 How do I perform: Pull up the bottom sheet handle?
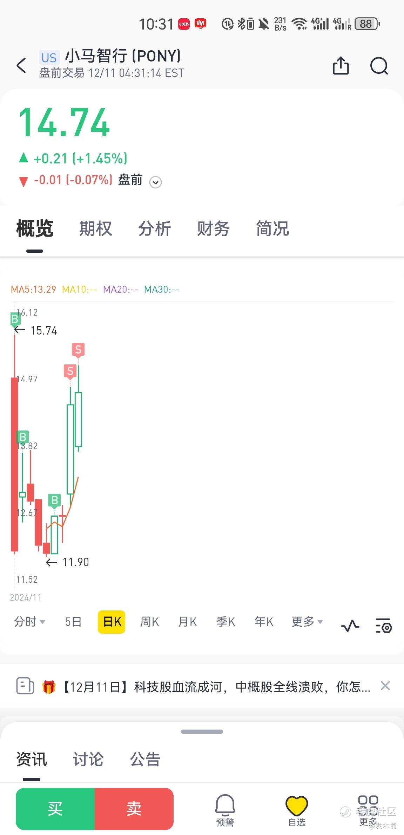point(202,732)
